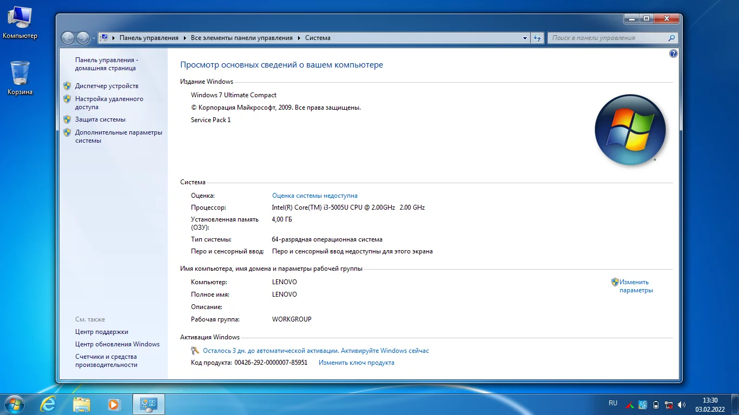Click the Windows logo in the edition section
This screenshot has width=739, height=415.
coord(630,130)
